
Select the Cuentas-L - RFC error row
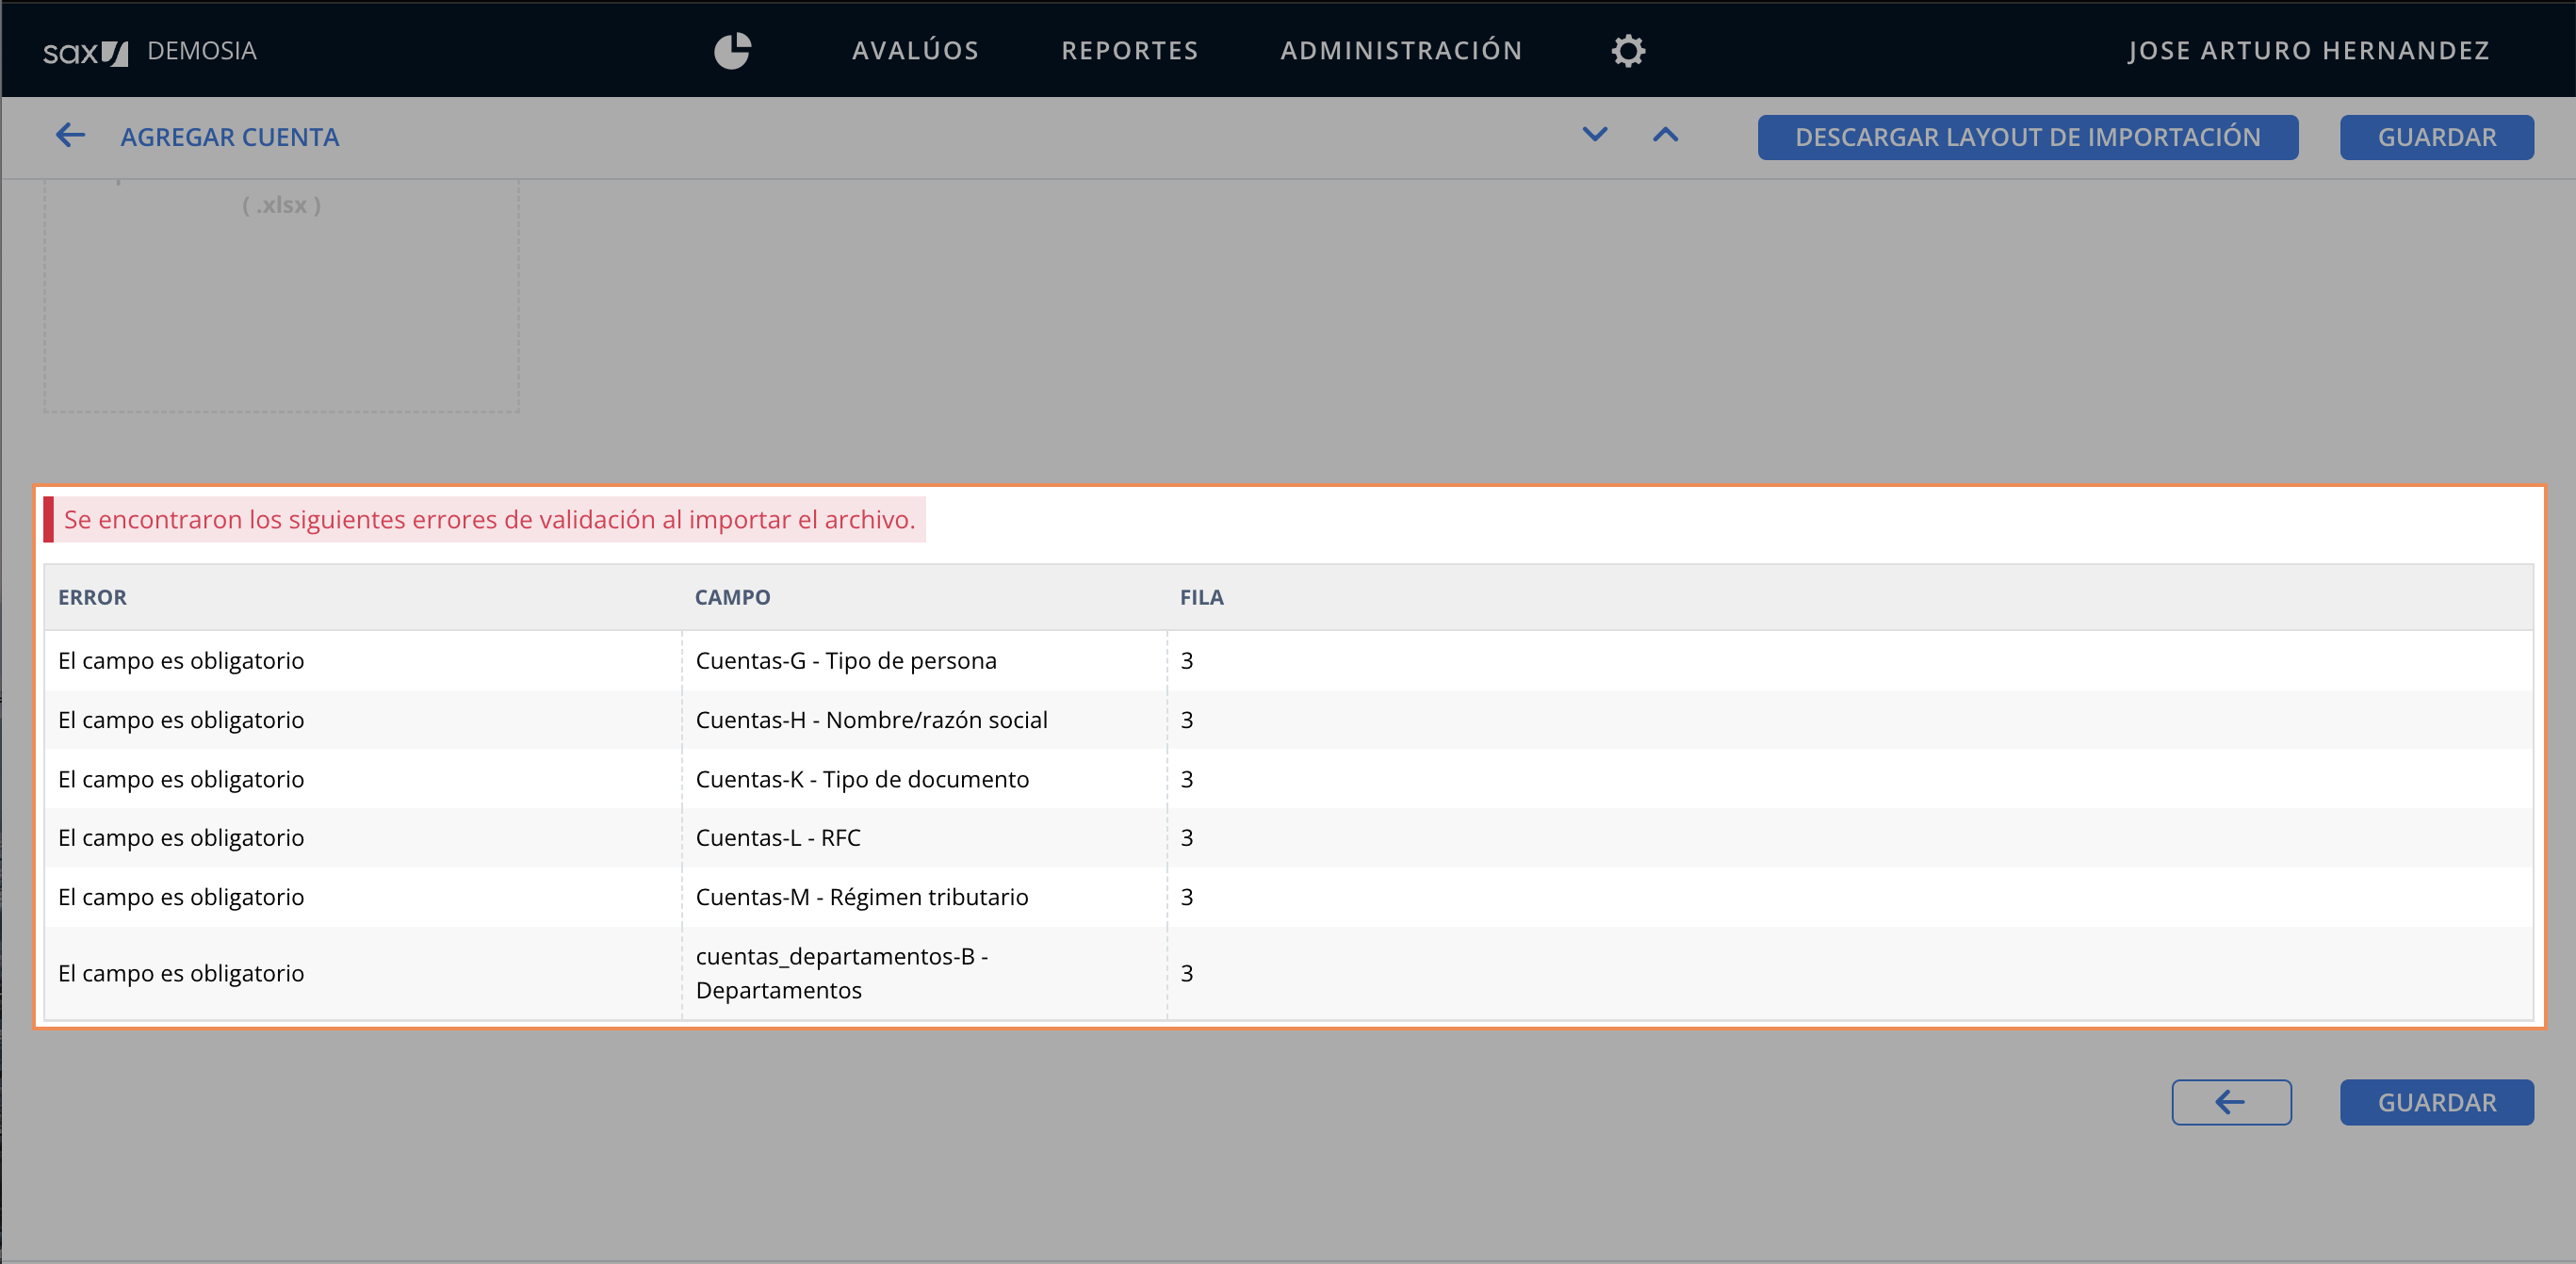(778, 838)
